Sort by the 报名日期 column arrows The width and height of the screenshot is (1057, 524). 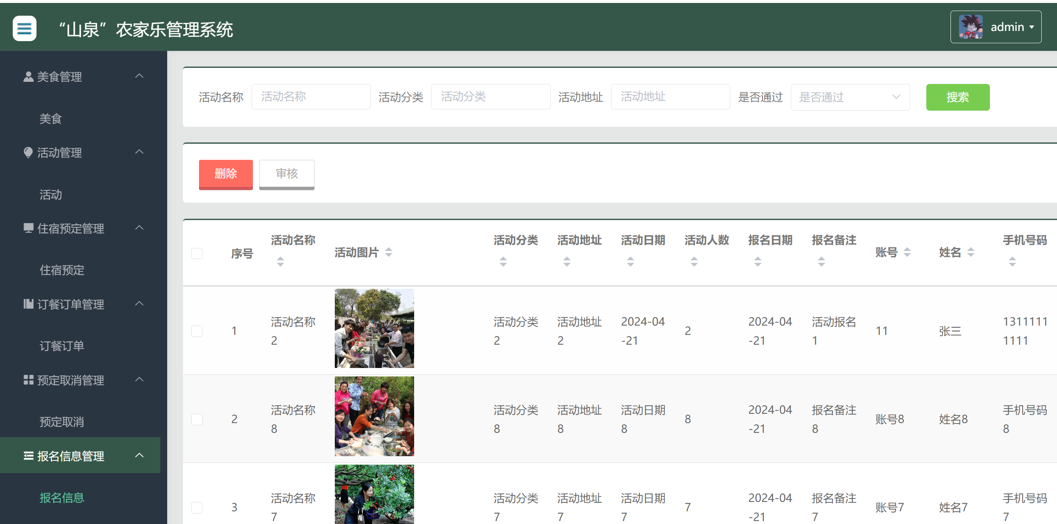(x=758, y=262)
